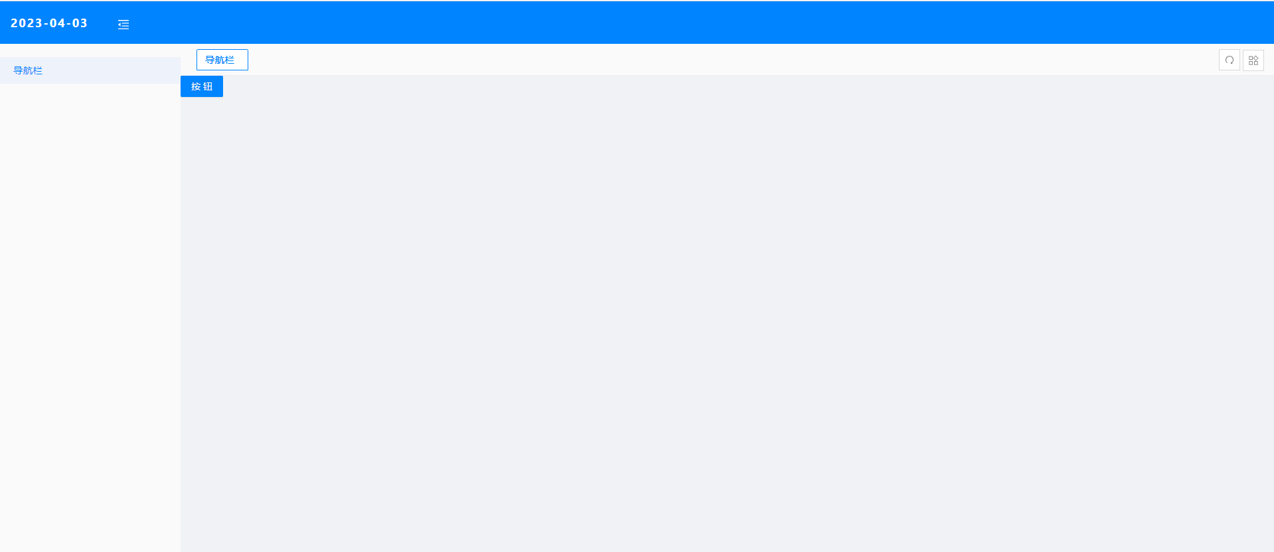Open tab options via squares-and-diamond icon

(x=1253, y=60)
